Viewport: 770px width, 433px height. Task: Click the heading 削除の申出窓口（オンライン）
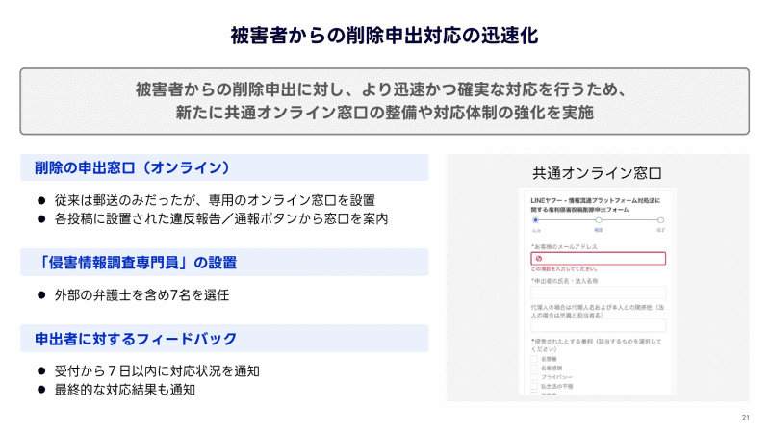coord(132,167)
